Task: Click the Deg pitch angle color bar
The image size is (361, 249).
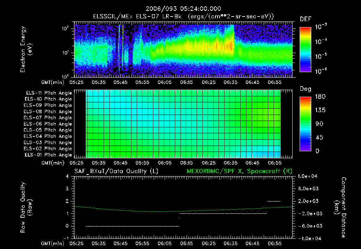Action: 305,124
